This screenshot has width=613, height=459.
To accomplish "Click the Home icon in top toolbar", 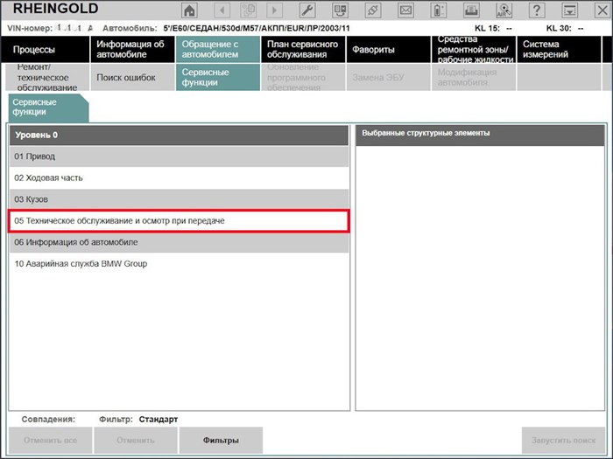I will [189, 10].
